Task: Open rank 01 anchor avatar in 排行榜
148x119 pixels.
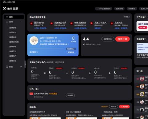Action: tap(142, 79)
